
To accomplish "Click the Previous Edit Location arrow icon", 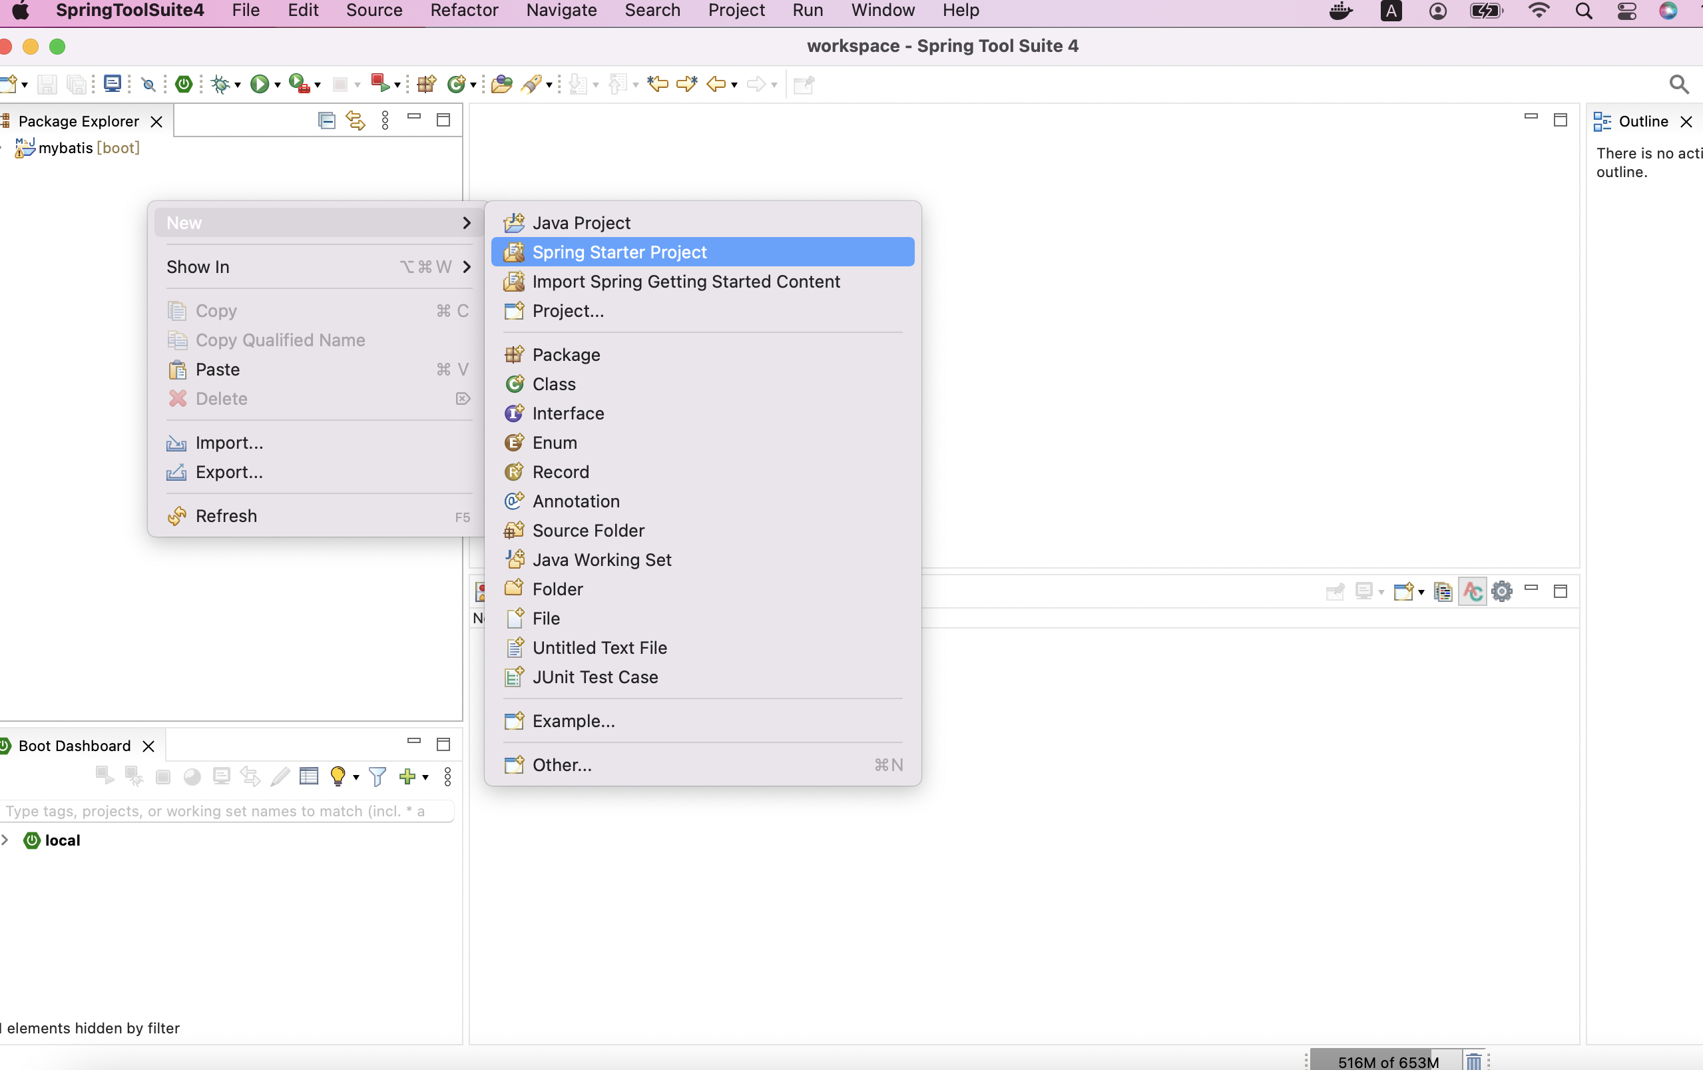I will coord(658,84).
